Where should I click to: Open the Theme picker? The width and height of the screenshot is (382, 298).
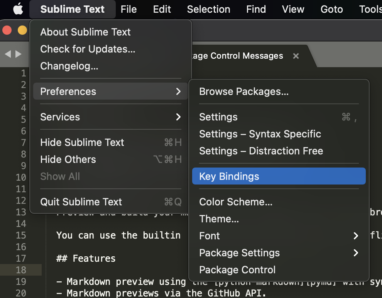tap(219, 218)
